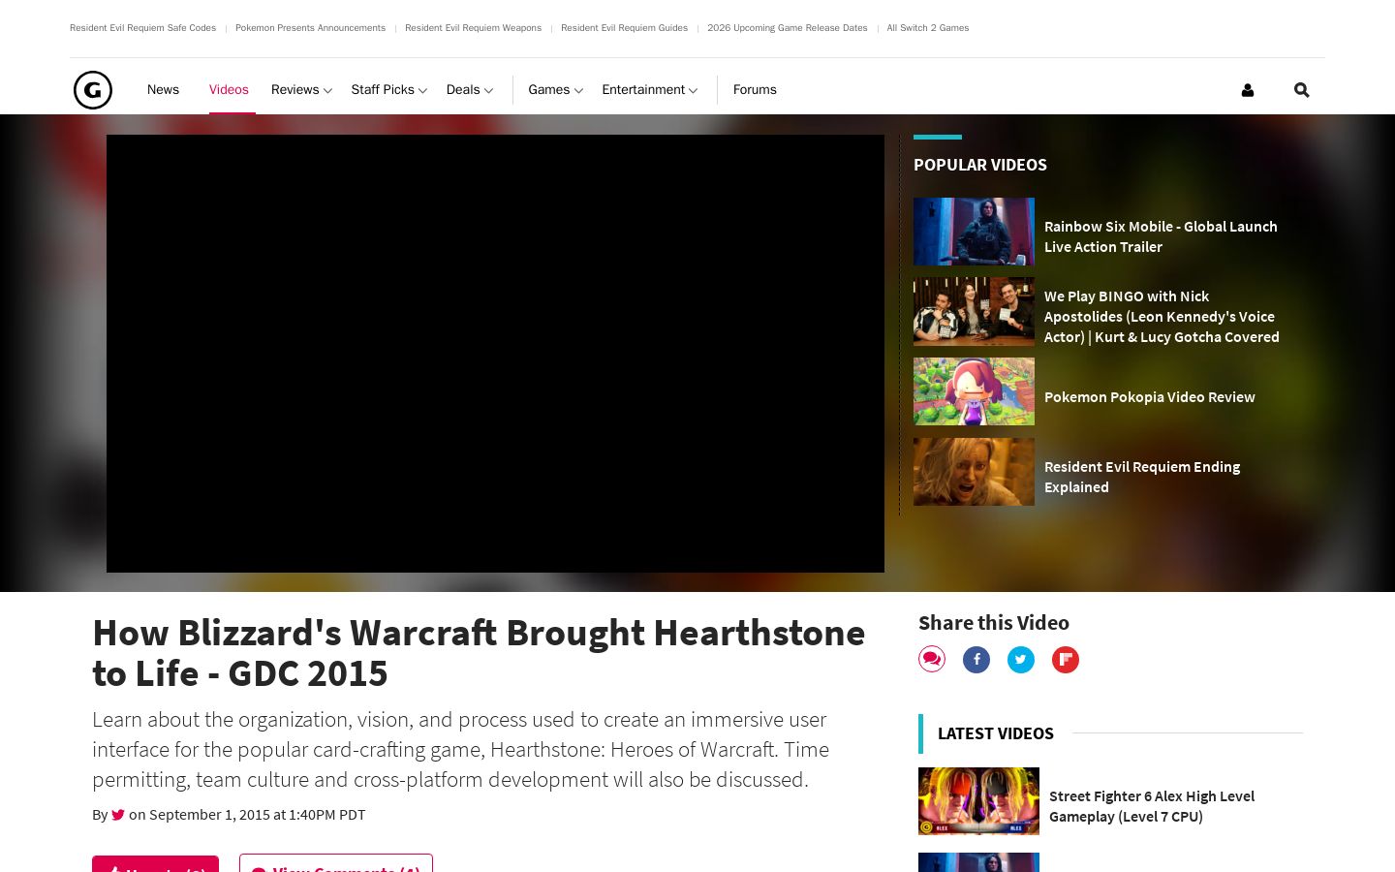Click the View Comments (4) button
The image size is (1395, 872).
336,863
